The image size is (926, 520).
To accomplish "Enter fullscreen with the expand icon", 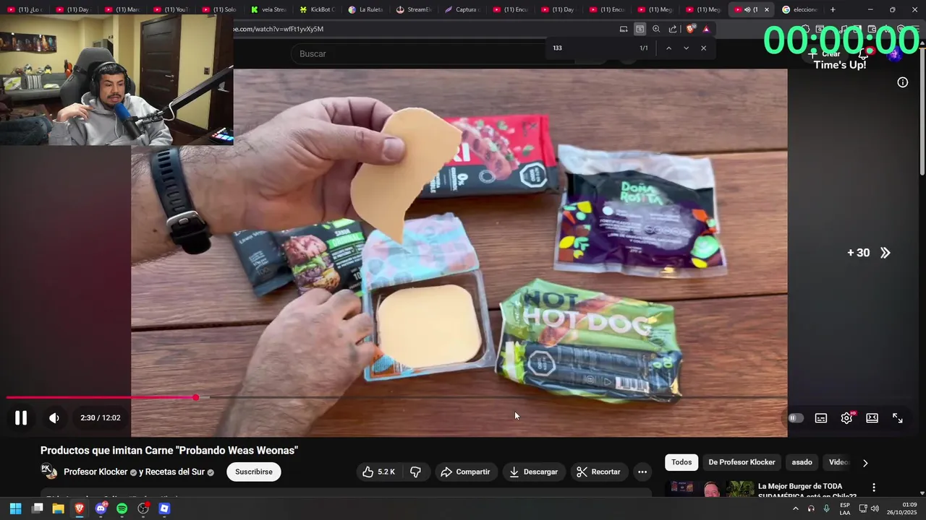I will tap(898, 418).
